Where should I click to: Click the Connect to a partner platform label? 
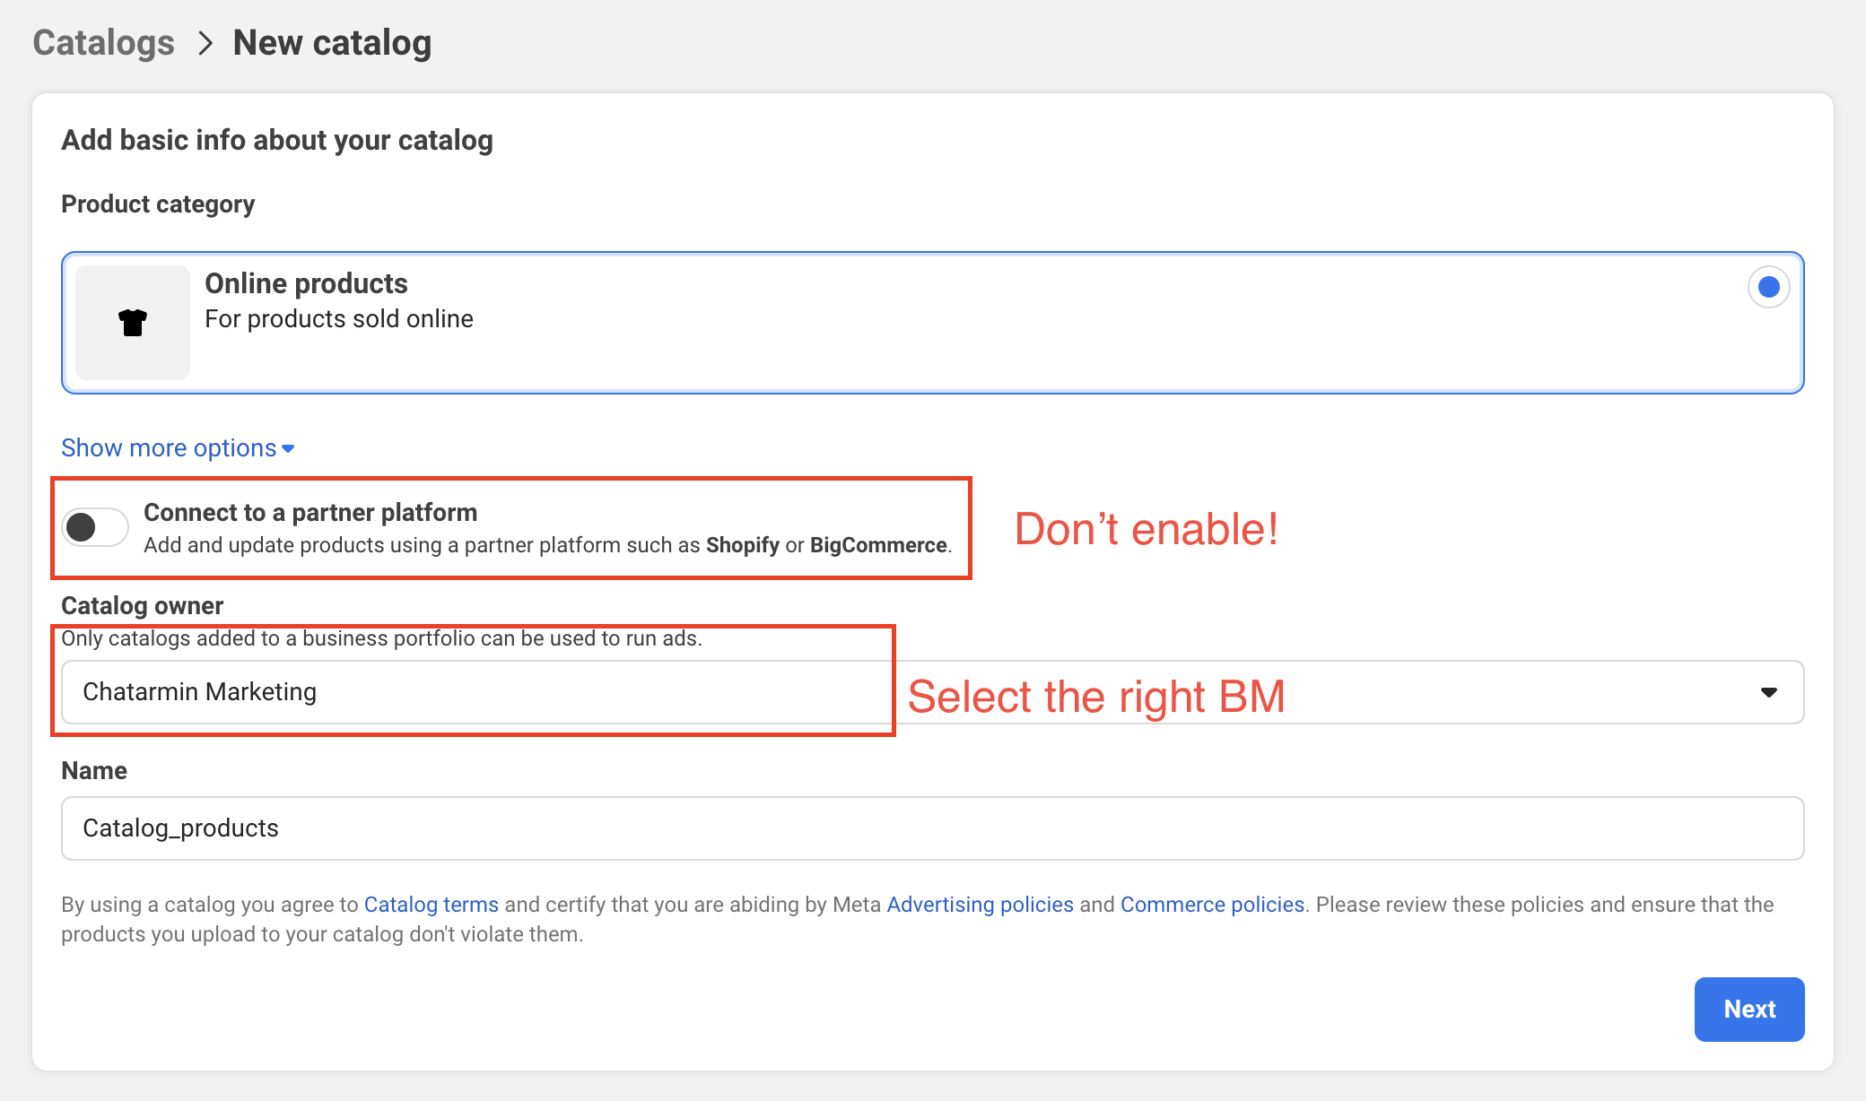pyautogui.click(x=310, y=513)
